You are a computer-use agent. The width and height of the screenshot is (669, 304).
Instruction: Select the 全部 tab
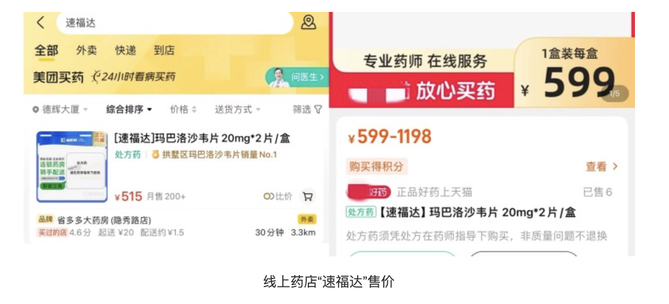[46, 50]
